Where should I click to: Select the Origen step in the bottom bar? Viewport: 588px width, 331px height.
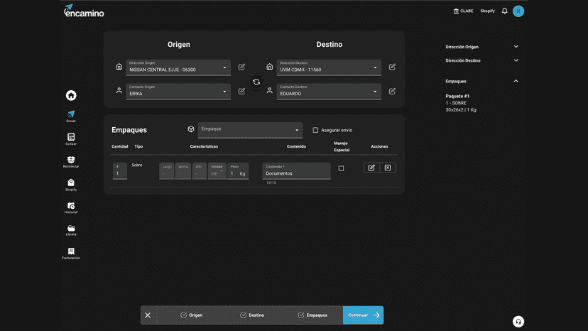191,315
